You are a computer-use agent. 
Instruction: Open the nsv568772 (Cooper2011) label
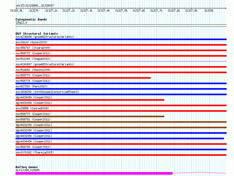click(x=33, y=53)
